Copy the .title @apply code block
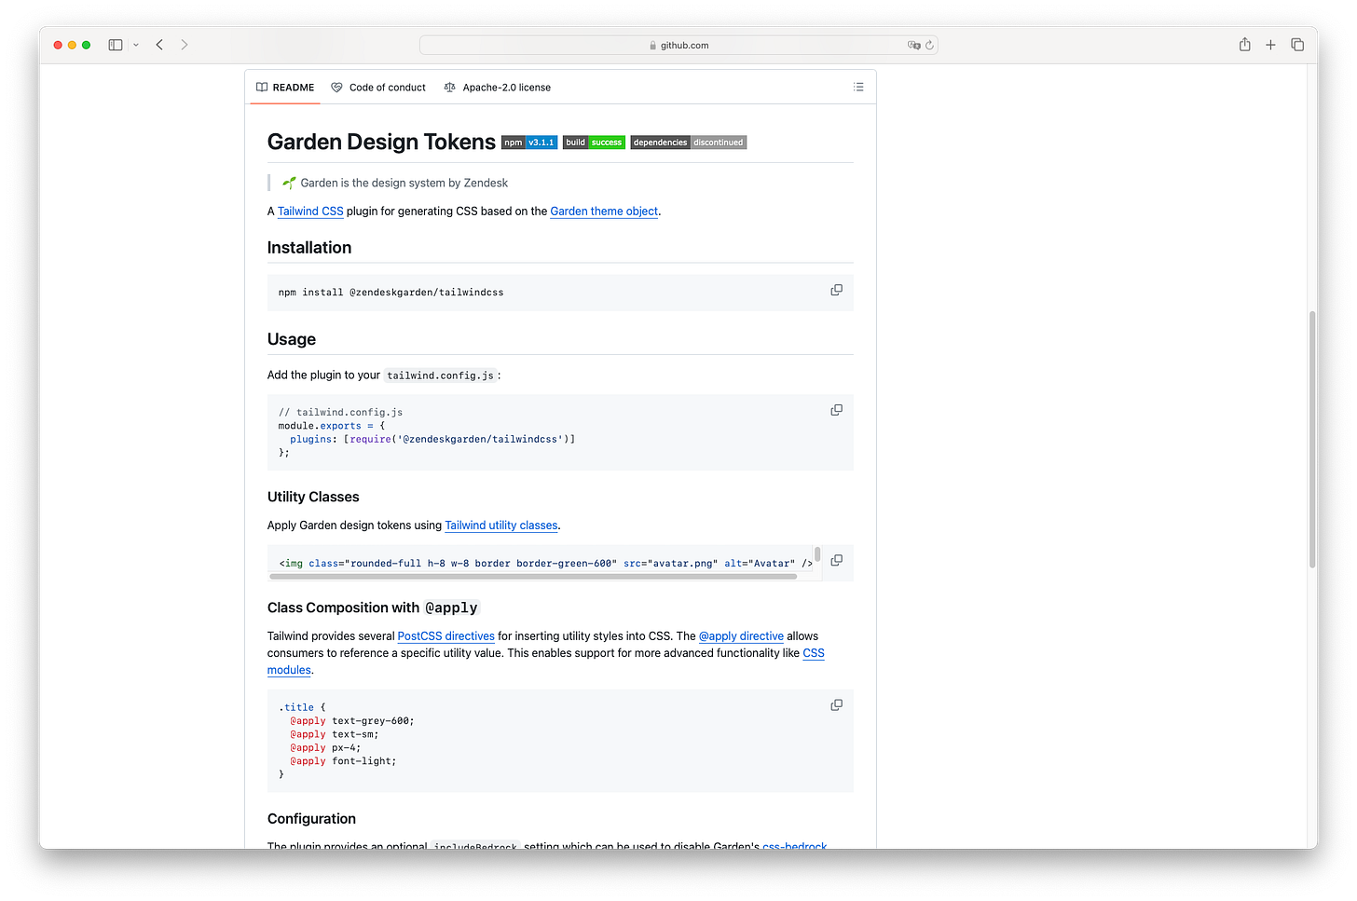The image size is (1357, 901). tap(836, 705)
